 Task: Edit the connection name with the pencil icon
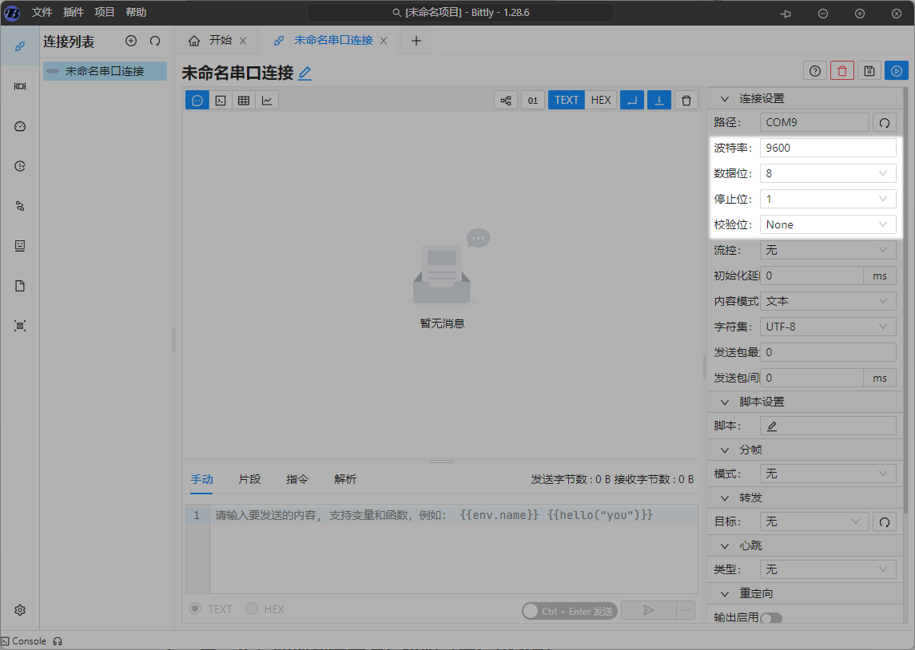(304, 73)
